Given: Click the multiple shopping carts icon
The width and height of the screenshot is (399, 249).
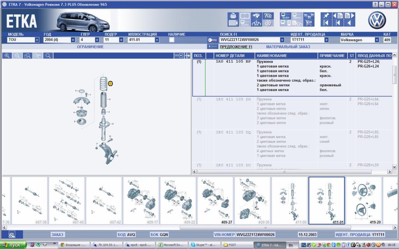Looking at the screenshot, I should click(x=309, y=16).
